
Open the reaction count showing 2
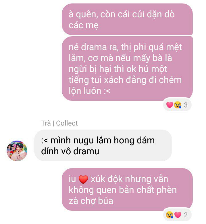(186, 215)
